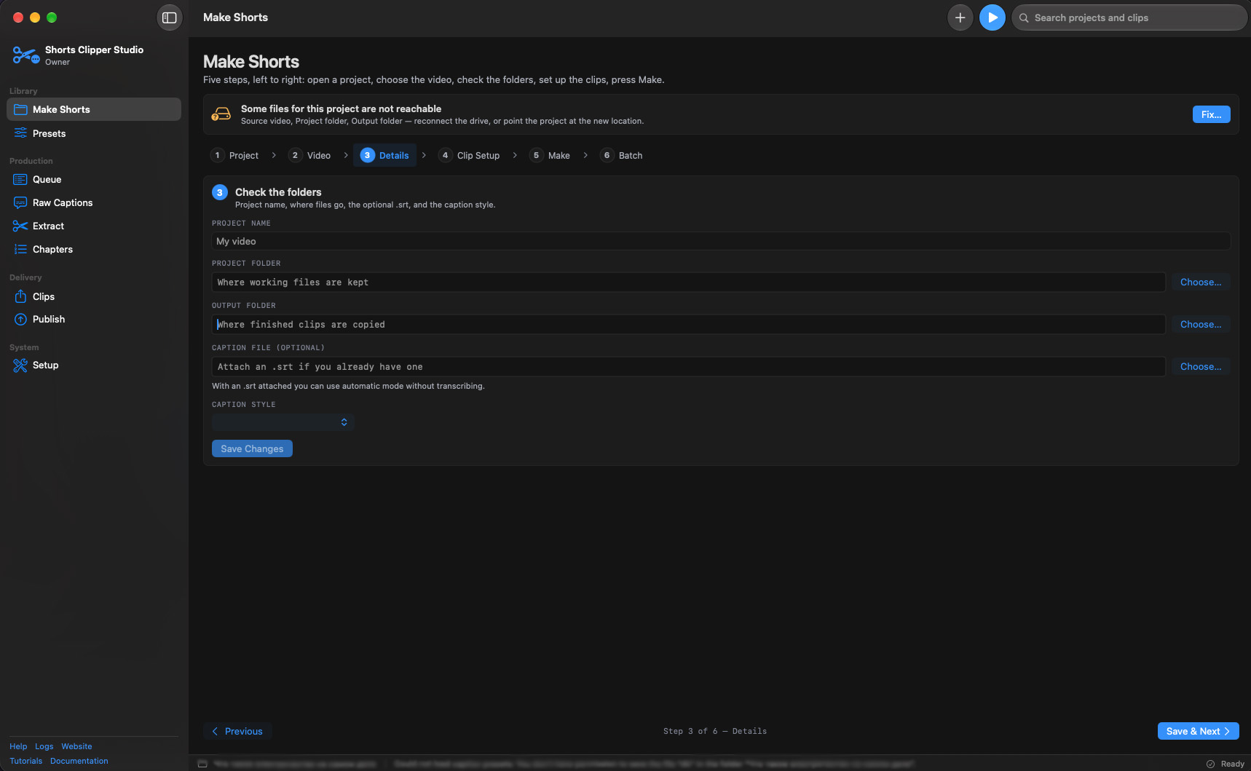Screen dimensions: 1251x771
Task: Click the plus button to add a project
Action: (x=960, y=17)
